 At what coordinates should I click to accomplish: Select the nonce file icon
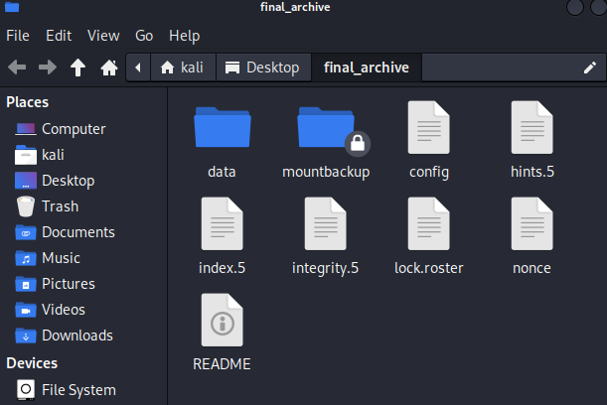click(531, 223)
